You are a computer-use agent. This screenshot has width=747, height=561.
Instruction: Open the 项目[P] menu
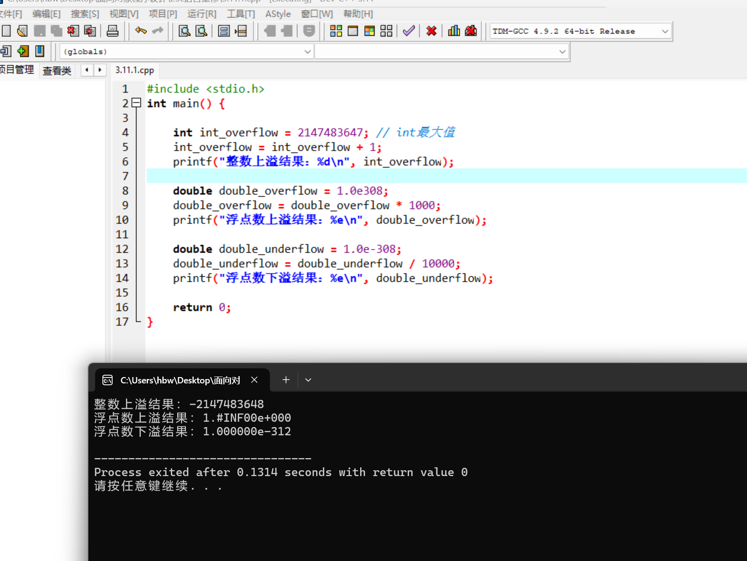(163, 14)
